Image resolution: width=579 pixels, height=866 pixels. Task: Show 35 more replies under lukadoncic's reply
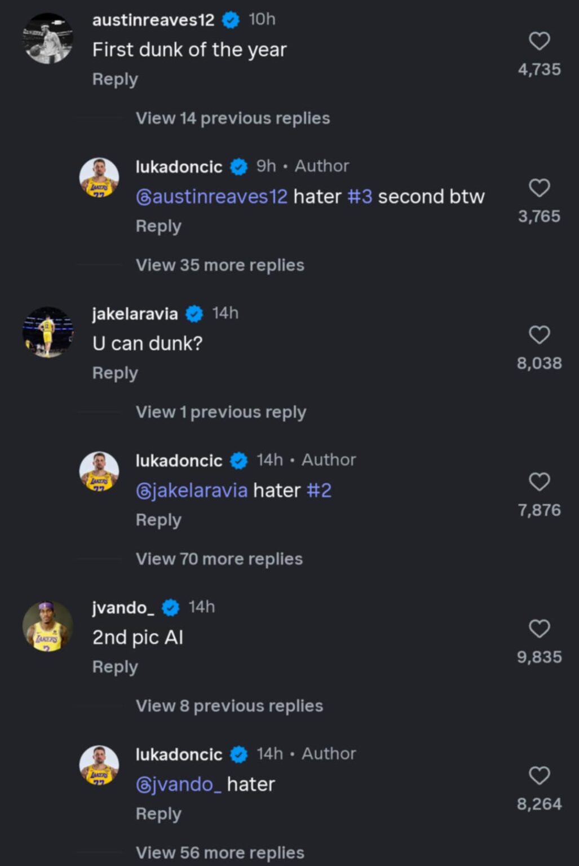tap(219, 264)
